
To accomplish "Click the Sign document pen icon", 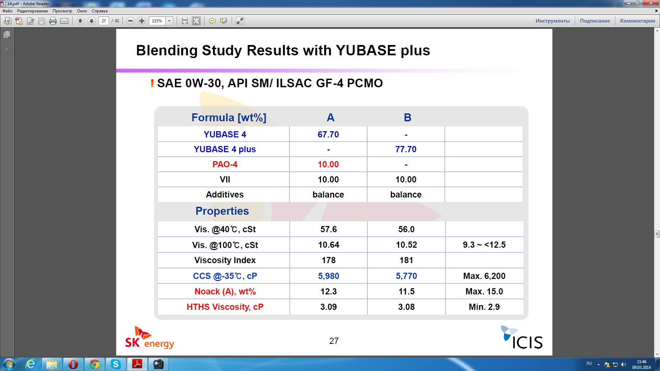I will pyautogui.click(x=30, y=21).
